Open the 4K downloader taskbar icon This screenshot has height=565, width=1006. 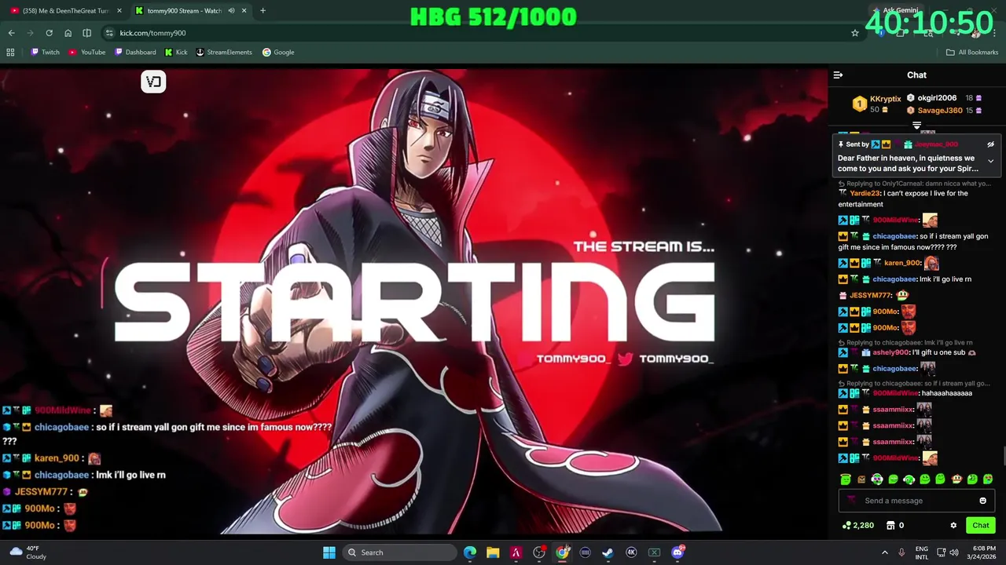[631, 552]
